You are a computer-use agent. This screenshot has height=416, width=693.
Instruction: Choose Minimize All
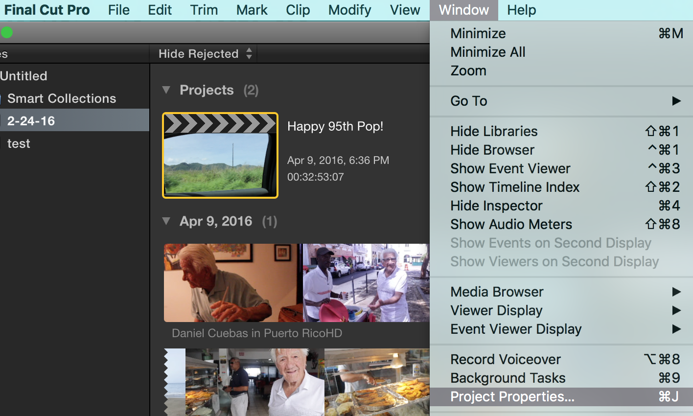tap(561, 52)
